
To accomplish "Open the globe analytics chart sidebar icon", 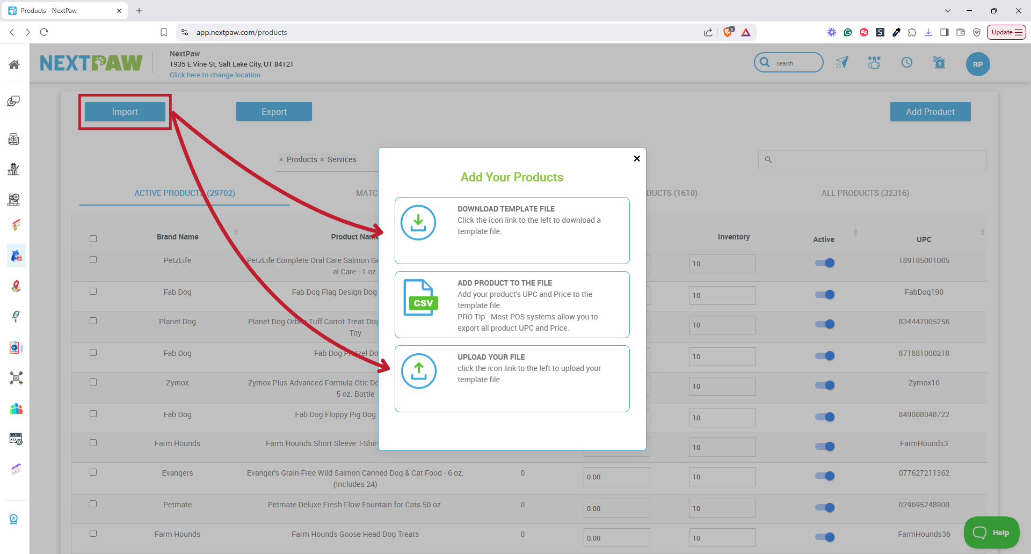I will point(14,169).
